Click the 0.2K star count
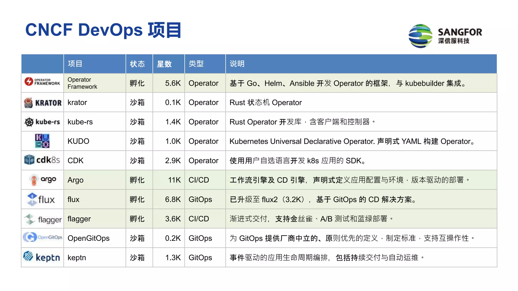The width and height of the screenshot is (518, 291). pos(173,238)
